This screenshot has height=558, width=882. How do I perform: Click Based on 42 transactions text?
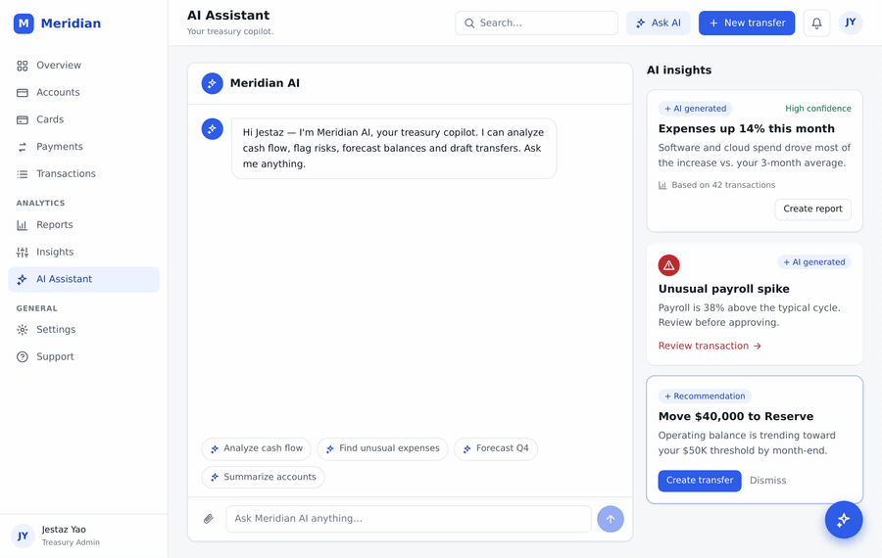pyautogui.click(x=723, y=185)
